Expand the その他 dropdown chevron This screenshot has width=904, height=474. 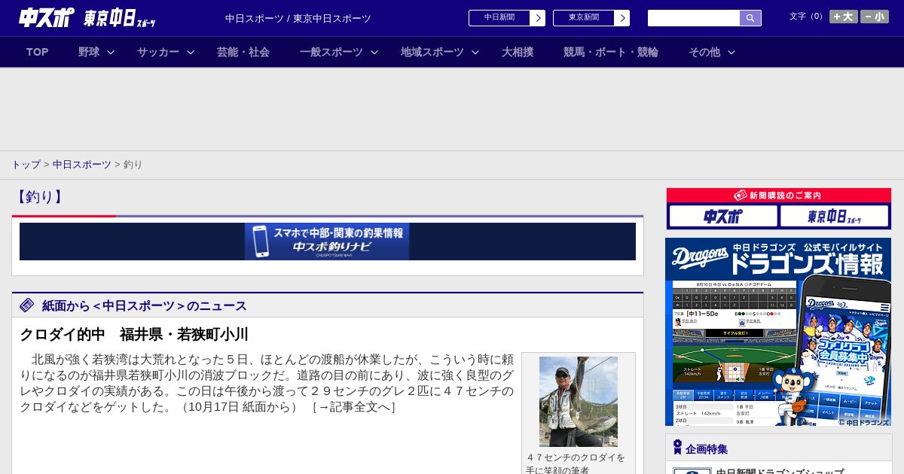[x=731, y=52]
